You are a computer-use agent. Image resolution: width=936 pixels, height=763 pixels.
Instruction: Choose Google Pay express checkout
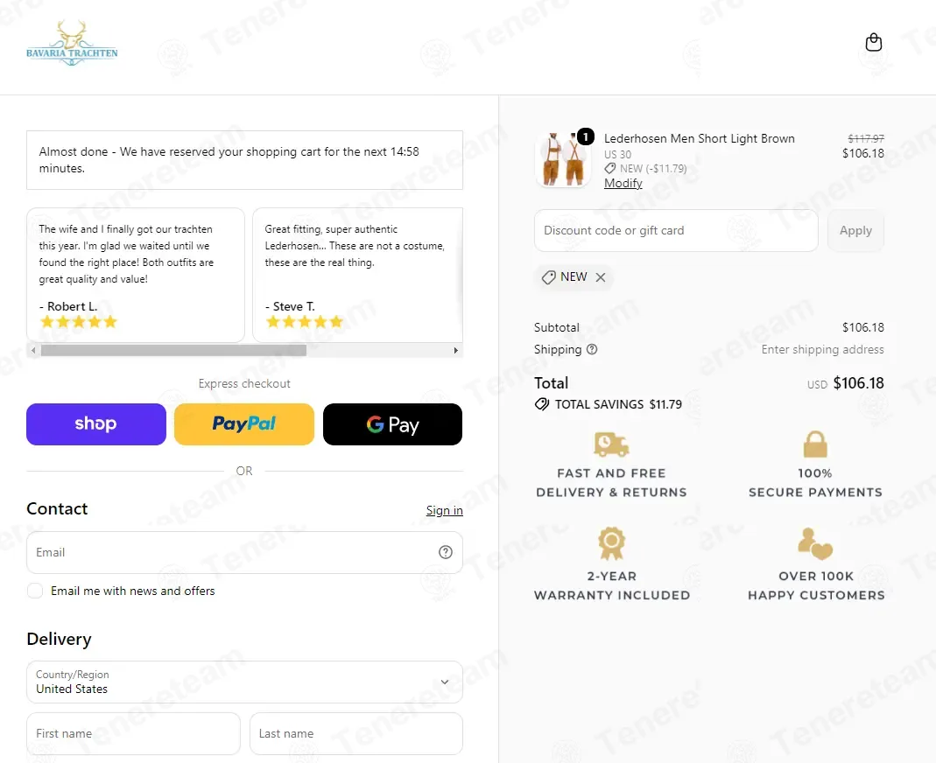(x=392, y=424)
